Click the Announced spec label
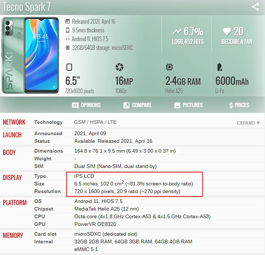This screenshot has width=265, height=255. [48, 133]
